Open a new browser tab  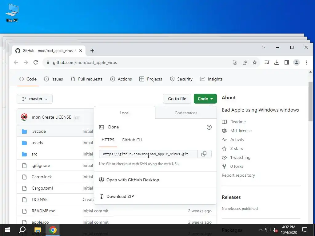[x=92, y=51]
